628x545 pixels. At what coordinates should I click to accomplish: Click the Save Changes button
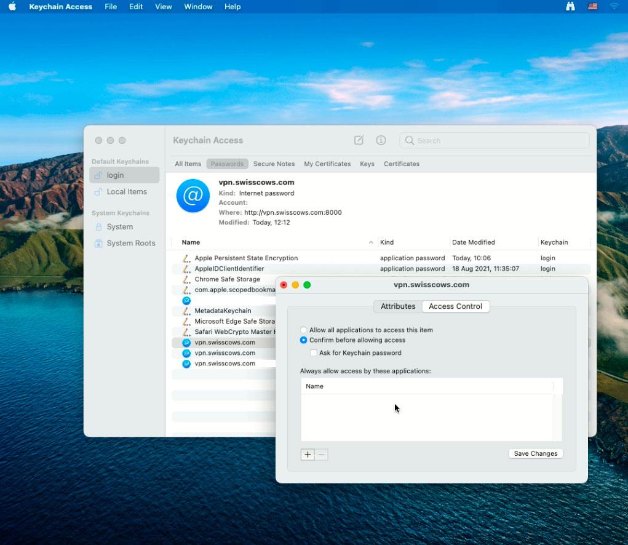click(x=536, y=453)
